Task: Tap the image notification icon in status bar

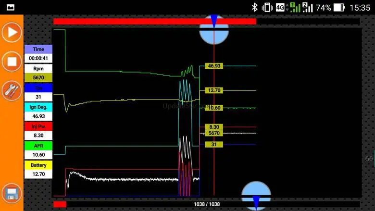Action: 11,8
